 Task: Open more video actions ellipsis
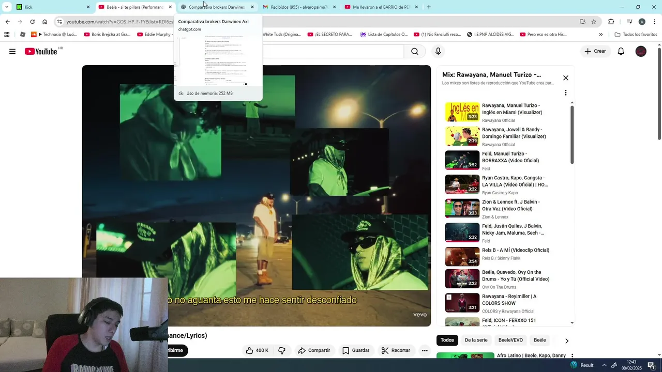[x=425, y=350]
